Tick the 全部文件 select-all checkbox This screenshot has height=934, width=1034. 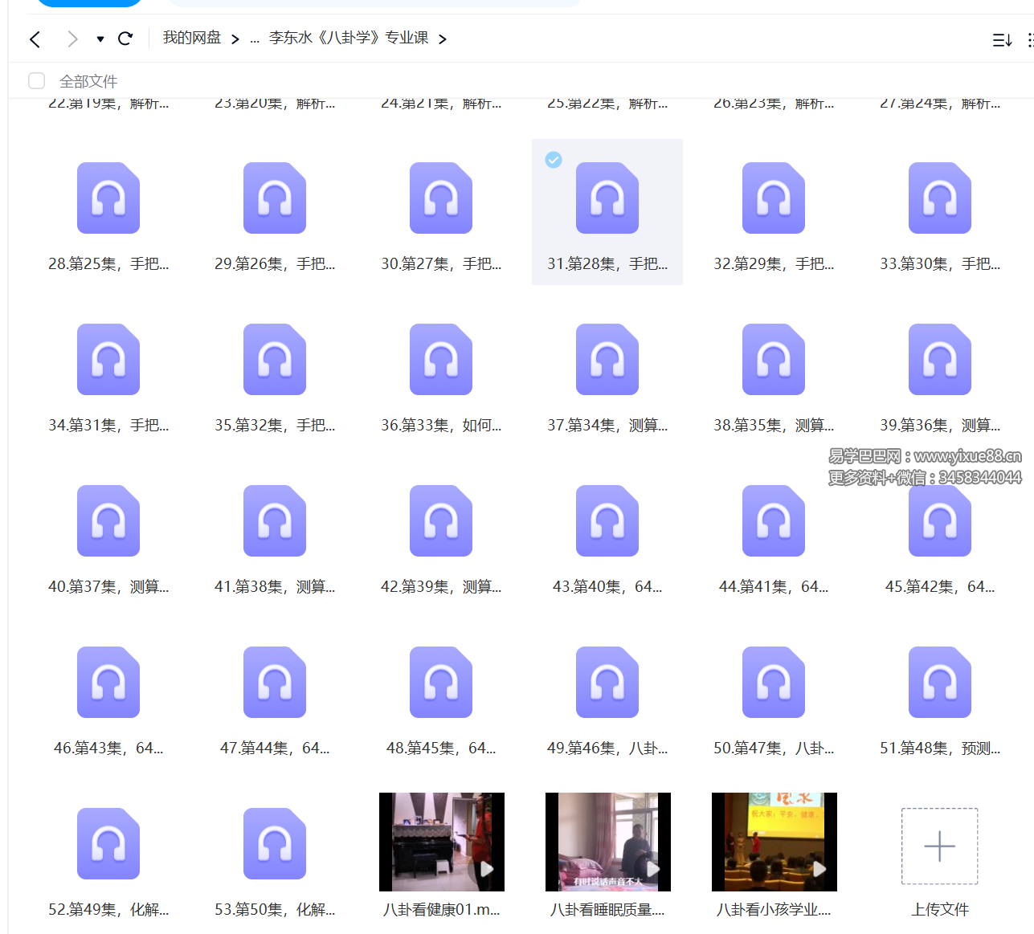pyautogui.click(x=37, y=81)
